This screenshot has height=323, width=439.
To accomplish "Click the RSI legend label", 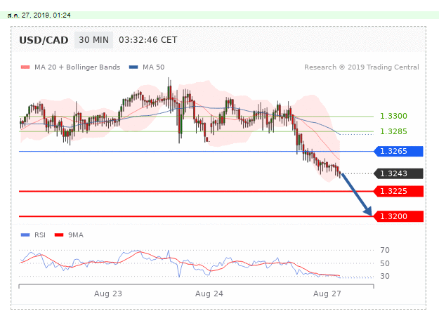I will pos(40,235).
